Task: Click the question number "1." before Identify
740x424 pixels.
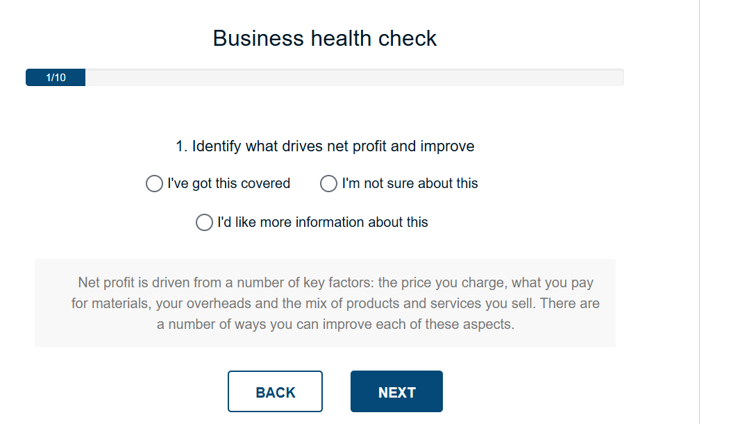Action: 182,146
